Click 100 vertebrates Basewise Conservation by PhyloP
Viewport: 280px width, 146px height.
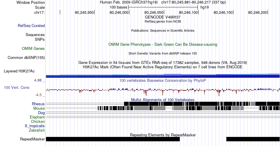coord(163,80)
